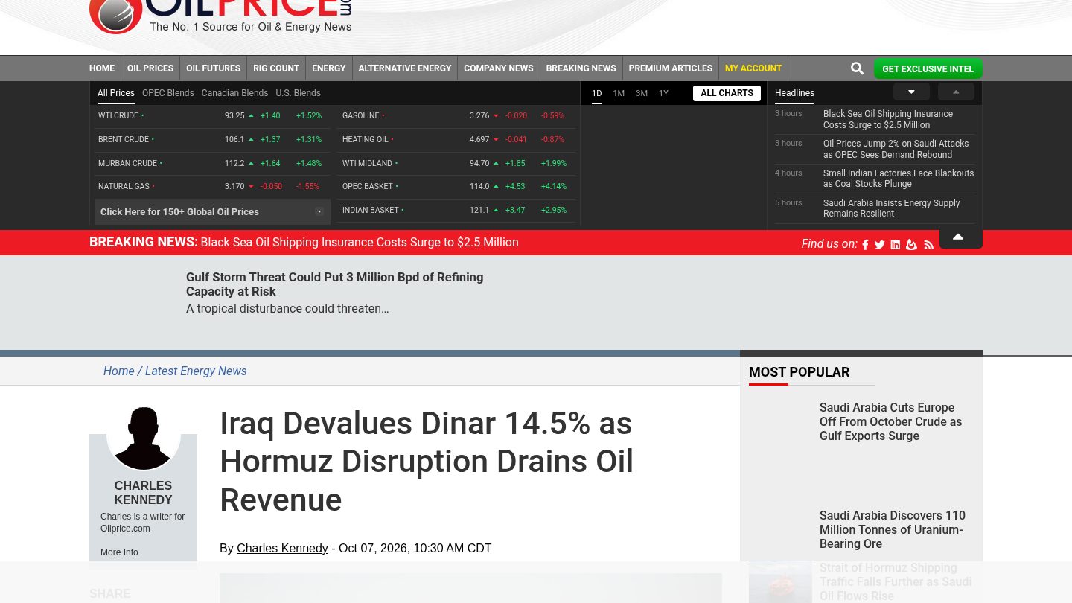Screen dimensions: 1072x603
Task: Open Small Indian Factories Face Blackouts headline
Action: pos(899,179)
